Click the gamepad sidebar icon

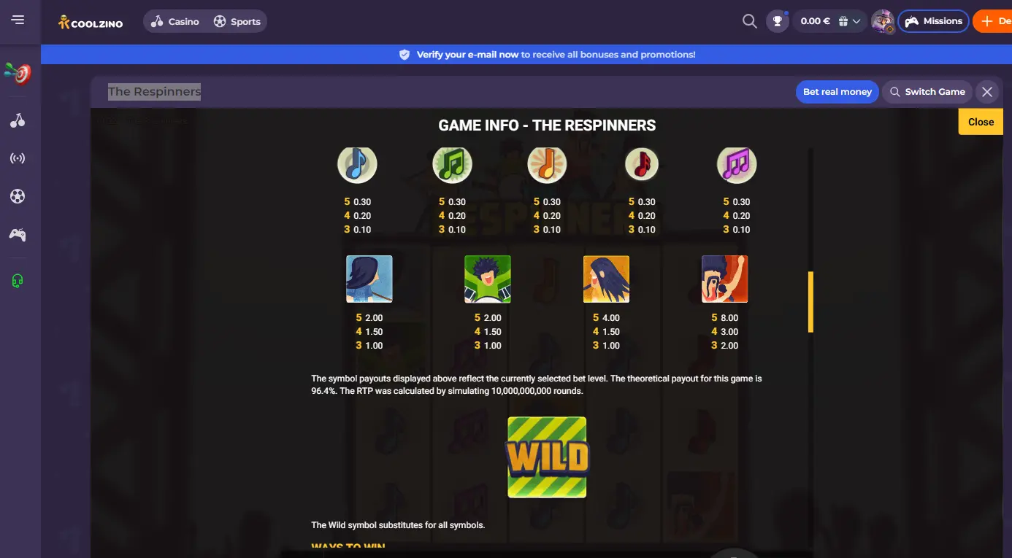(18, 234)
